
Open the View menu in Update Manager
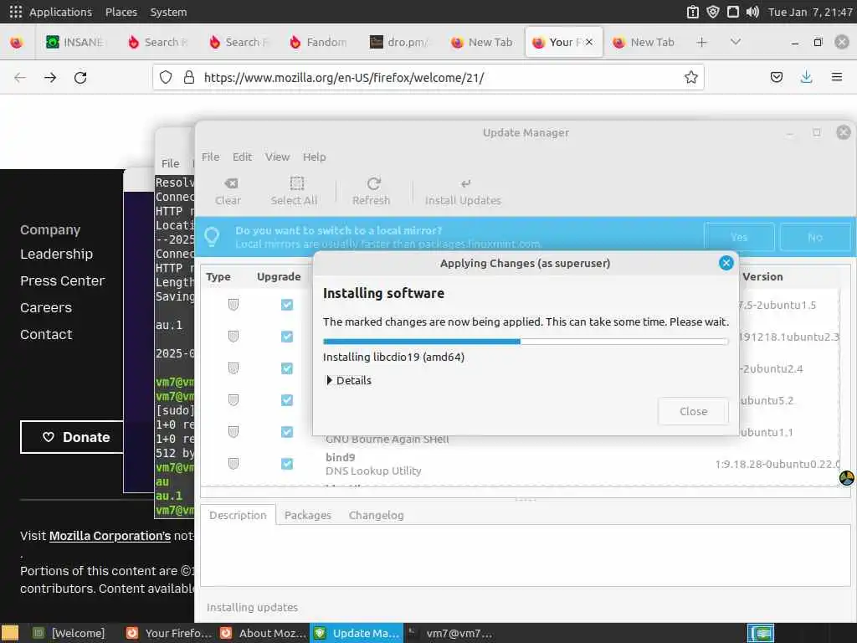pos(278,157)
